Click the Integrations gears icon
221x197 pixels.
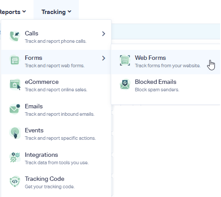(15, 157)
